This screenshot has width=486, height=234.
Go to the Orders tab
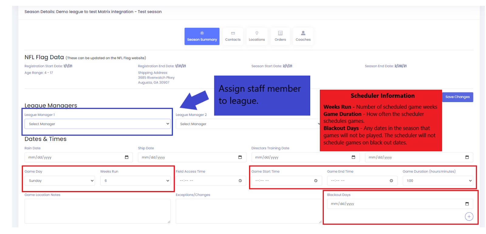pos(280,36)
